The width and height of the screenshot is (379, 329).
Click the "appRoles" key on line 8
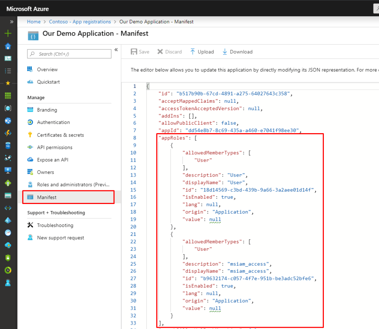click(x=173, y=138)
